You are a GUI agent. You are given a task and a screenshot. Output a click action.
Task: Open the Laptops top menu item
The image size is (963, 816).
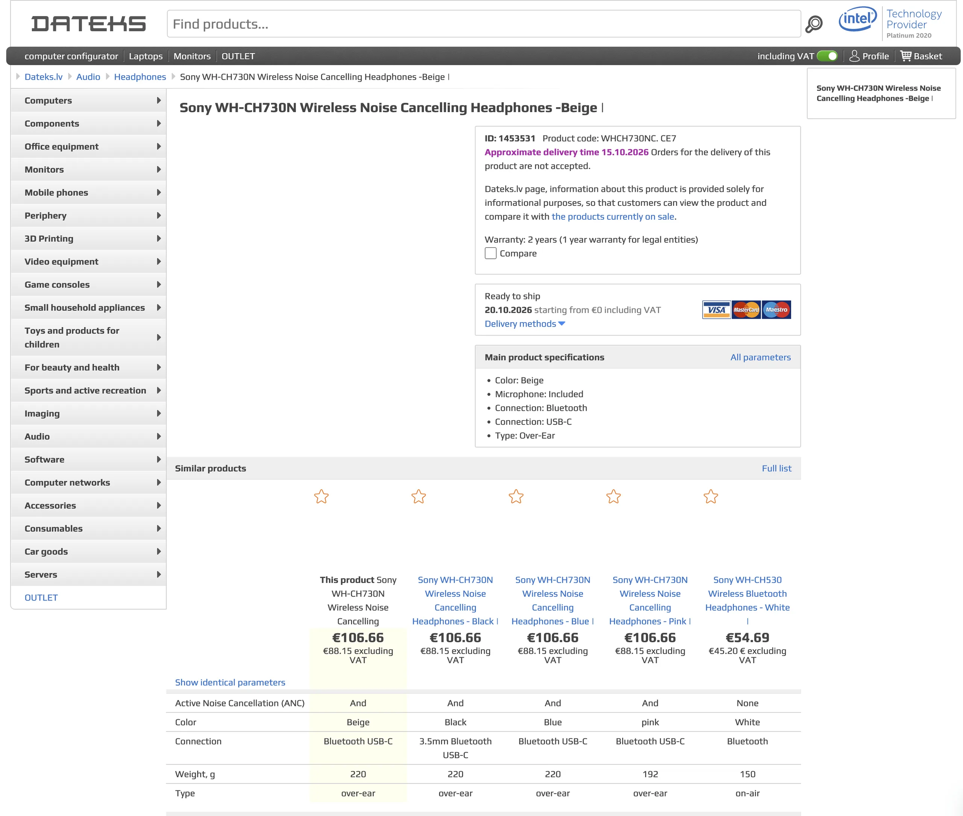tap(146, 56)
